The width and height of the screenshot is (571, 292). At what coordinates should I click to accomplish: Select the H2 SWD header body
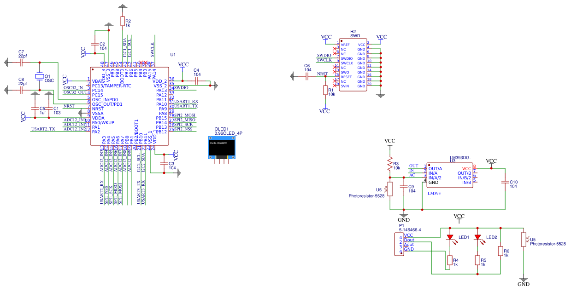click(353, 65)
